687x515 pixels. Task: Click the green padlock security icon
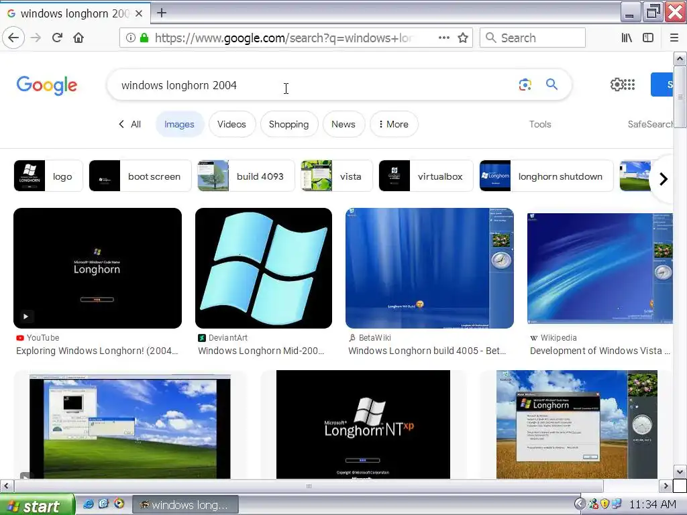(144, 38)
